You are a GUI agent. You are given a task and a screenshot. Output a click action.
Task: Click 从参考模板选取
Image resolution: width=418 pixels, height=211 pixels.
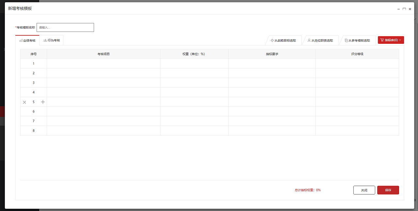tap(357, 41)
